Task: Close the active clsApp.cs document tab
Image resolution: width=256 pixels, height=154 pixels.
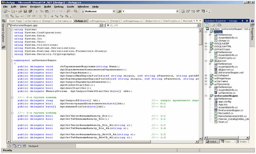Action: [200, 21]
